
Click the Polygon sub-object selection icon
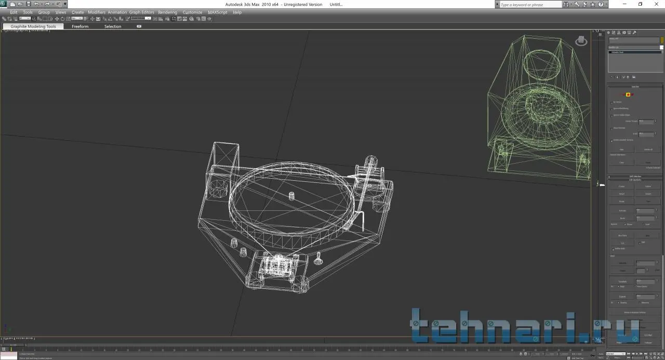tap(628, 95)
